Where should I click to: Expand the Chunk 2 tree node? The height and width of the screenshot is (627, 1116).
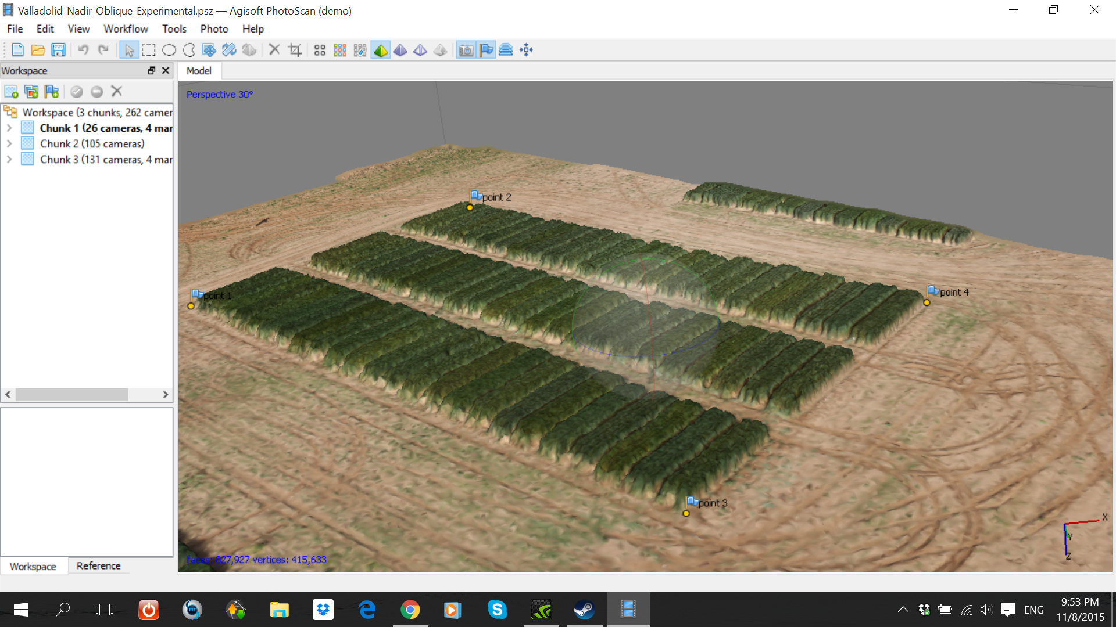[x=9, y=143]
